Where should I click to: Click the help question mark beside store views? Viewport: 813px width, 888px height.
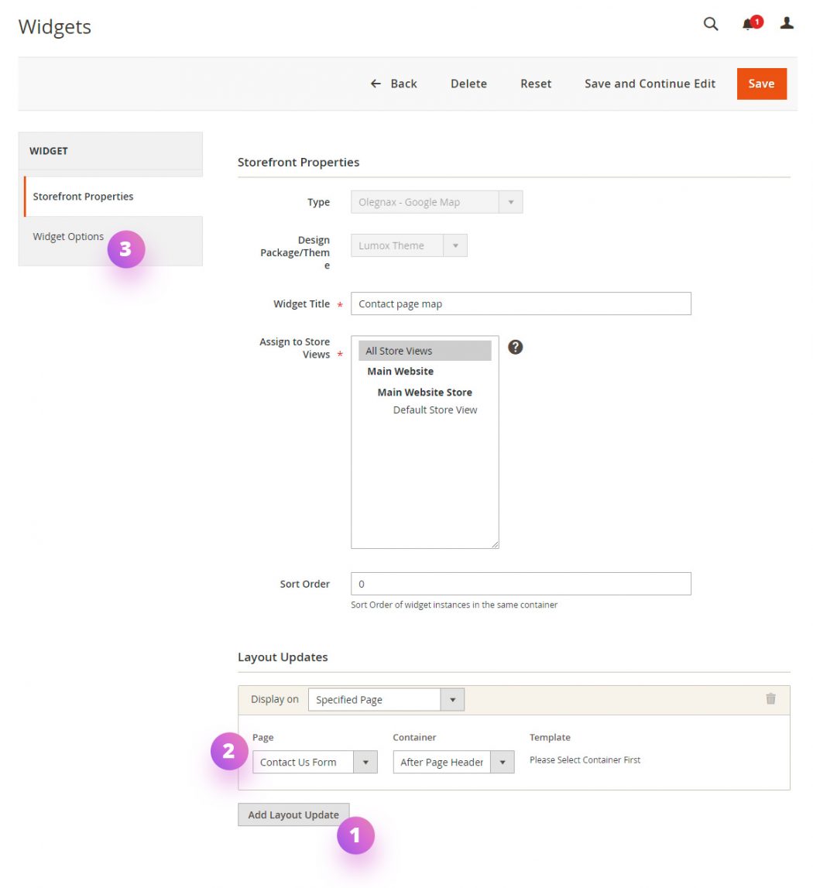(516, 347)
